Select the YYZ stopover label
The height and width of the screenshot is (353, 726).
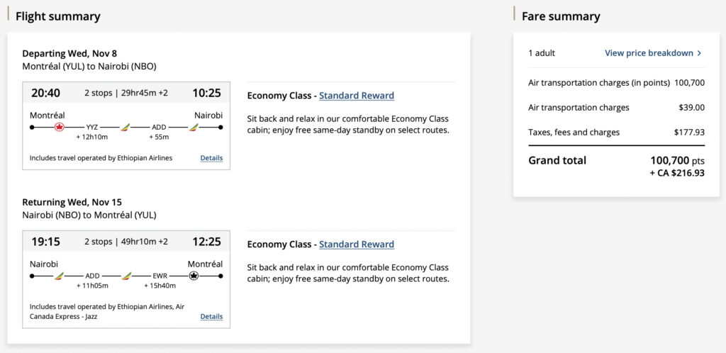pos(92,128)
